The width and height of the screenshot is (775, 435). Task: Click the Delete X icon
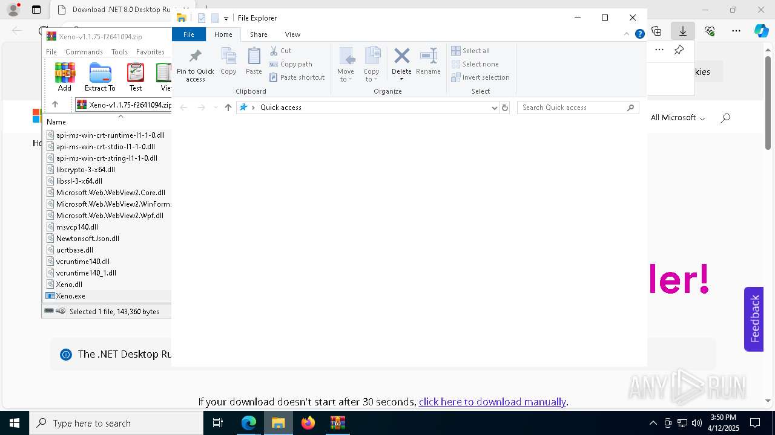click(x=401, y=56)
